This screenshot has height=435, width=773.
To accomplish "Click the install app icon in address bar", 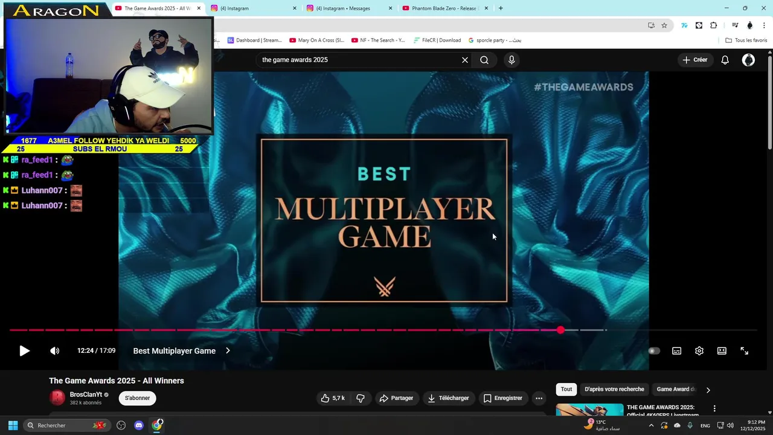I will pyautogui.click(x=651, y=25).
